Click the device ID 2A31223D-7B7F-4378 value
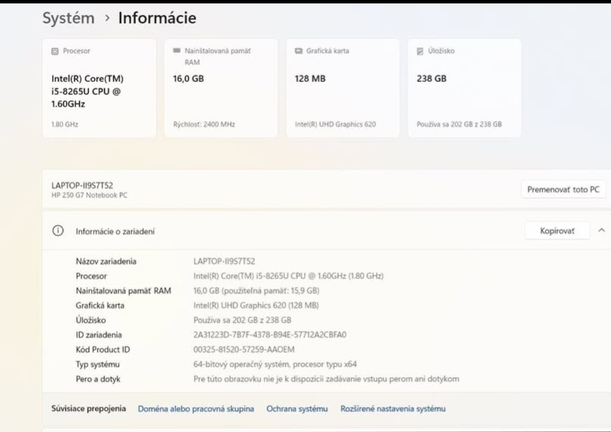This screenshot has height=432, width=611. tap(270, 335)
